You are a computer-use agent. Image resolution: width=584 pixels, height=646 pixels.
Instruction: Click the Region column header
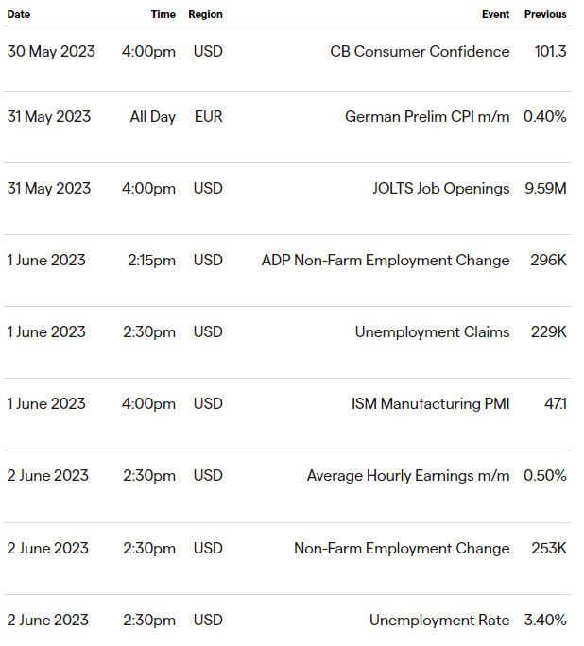(205, 14)
